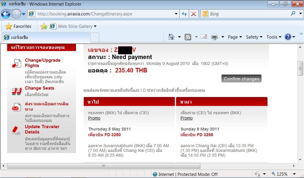Click the 235.40 THB balance amount
Screen dimensions: 304x178
point(131,70)
